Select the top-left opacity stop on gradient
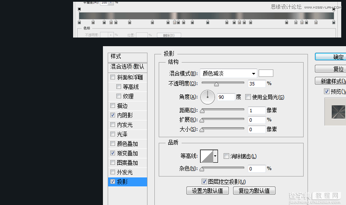Screen dimensions: 346x205 (79, 9)
